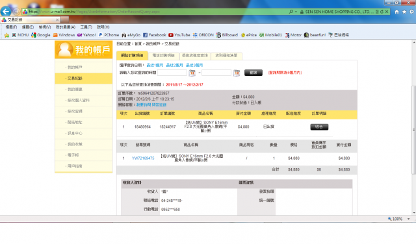
Task: Click the 問答紀錄 link
Action: [159, 105]
